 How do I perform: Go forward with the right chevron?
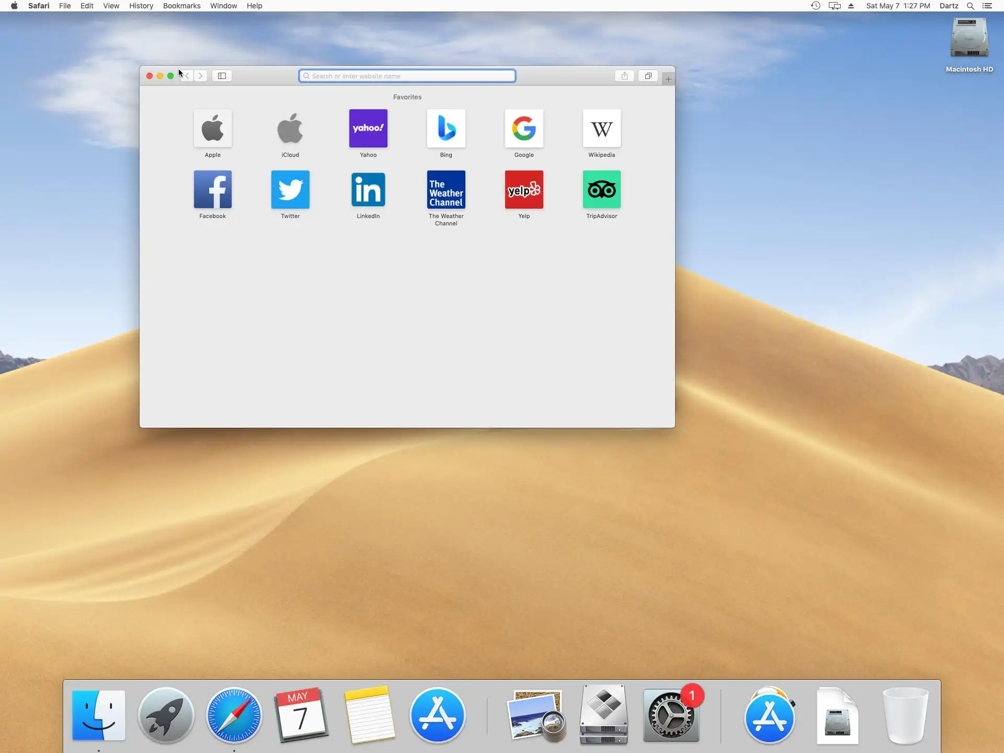tap(201, 76)
